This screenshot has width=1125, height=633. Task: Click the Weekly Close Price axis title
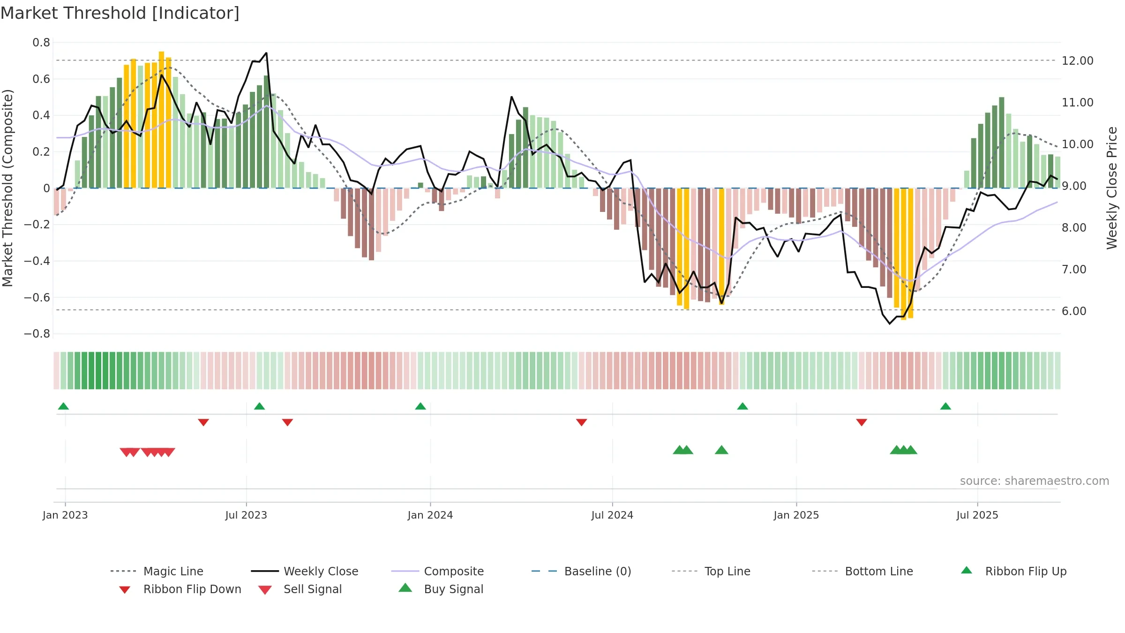pos(1112,188)
